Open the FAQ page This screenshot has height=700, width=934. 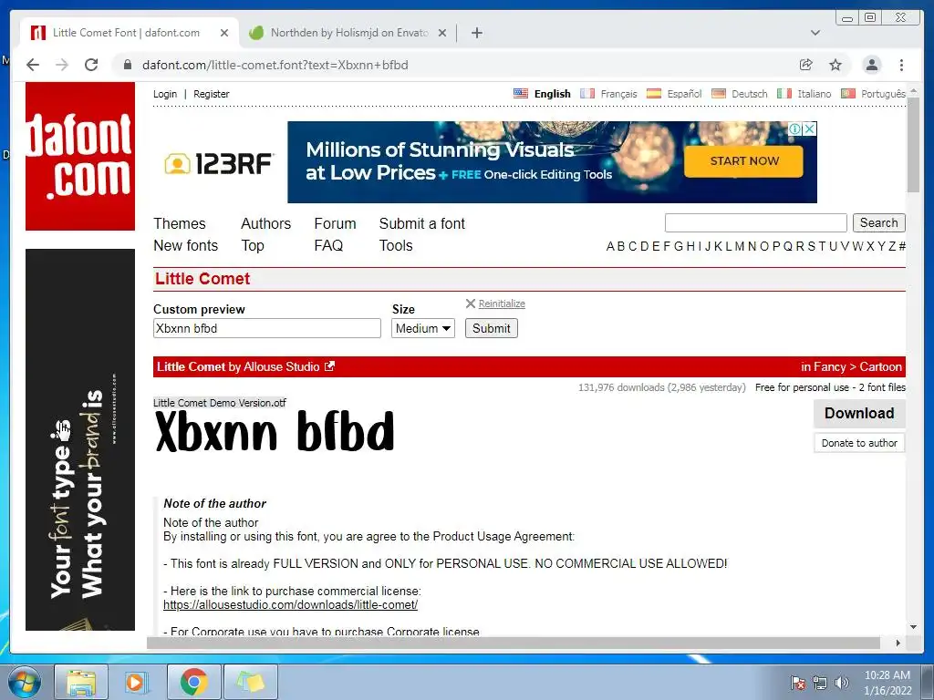328,246
